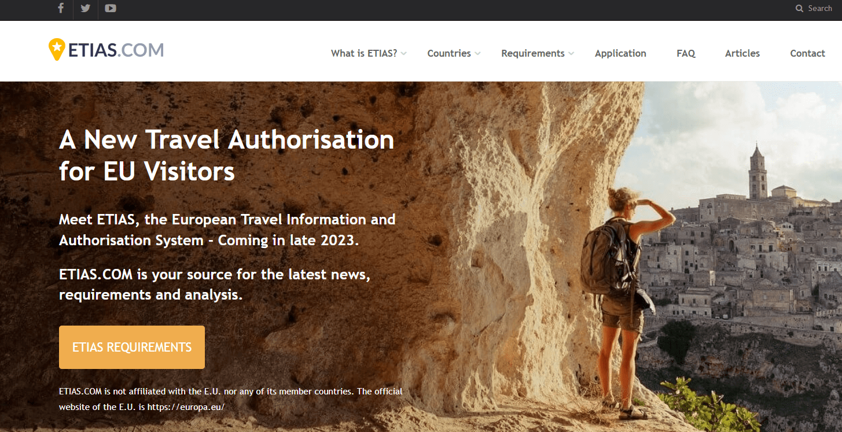Screen dimensions: 842x432
Task: Open the YouTube social icon
Action: pos(111,8)
